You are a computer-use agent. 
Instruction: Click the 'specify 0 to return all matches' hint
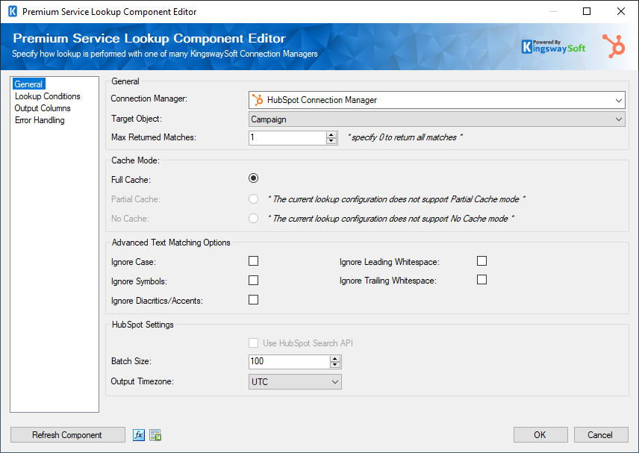click(x=405, y=138)
